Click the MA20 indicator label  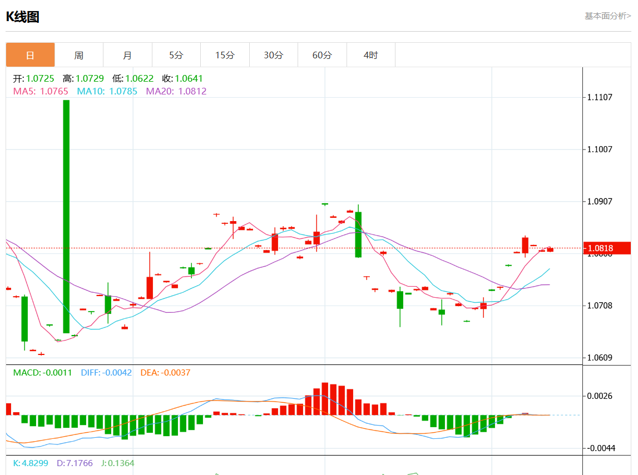point(176,91)
